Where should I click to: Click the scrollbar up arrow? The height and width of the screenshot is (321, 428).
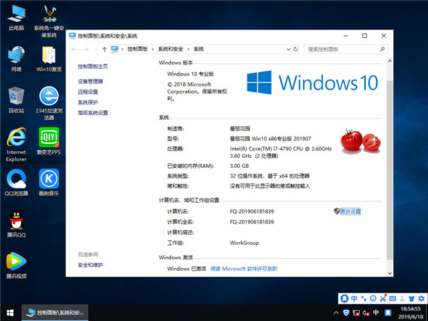pyautogui.click(x=390, y=61)
